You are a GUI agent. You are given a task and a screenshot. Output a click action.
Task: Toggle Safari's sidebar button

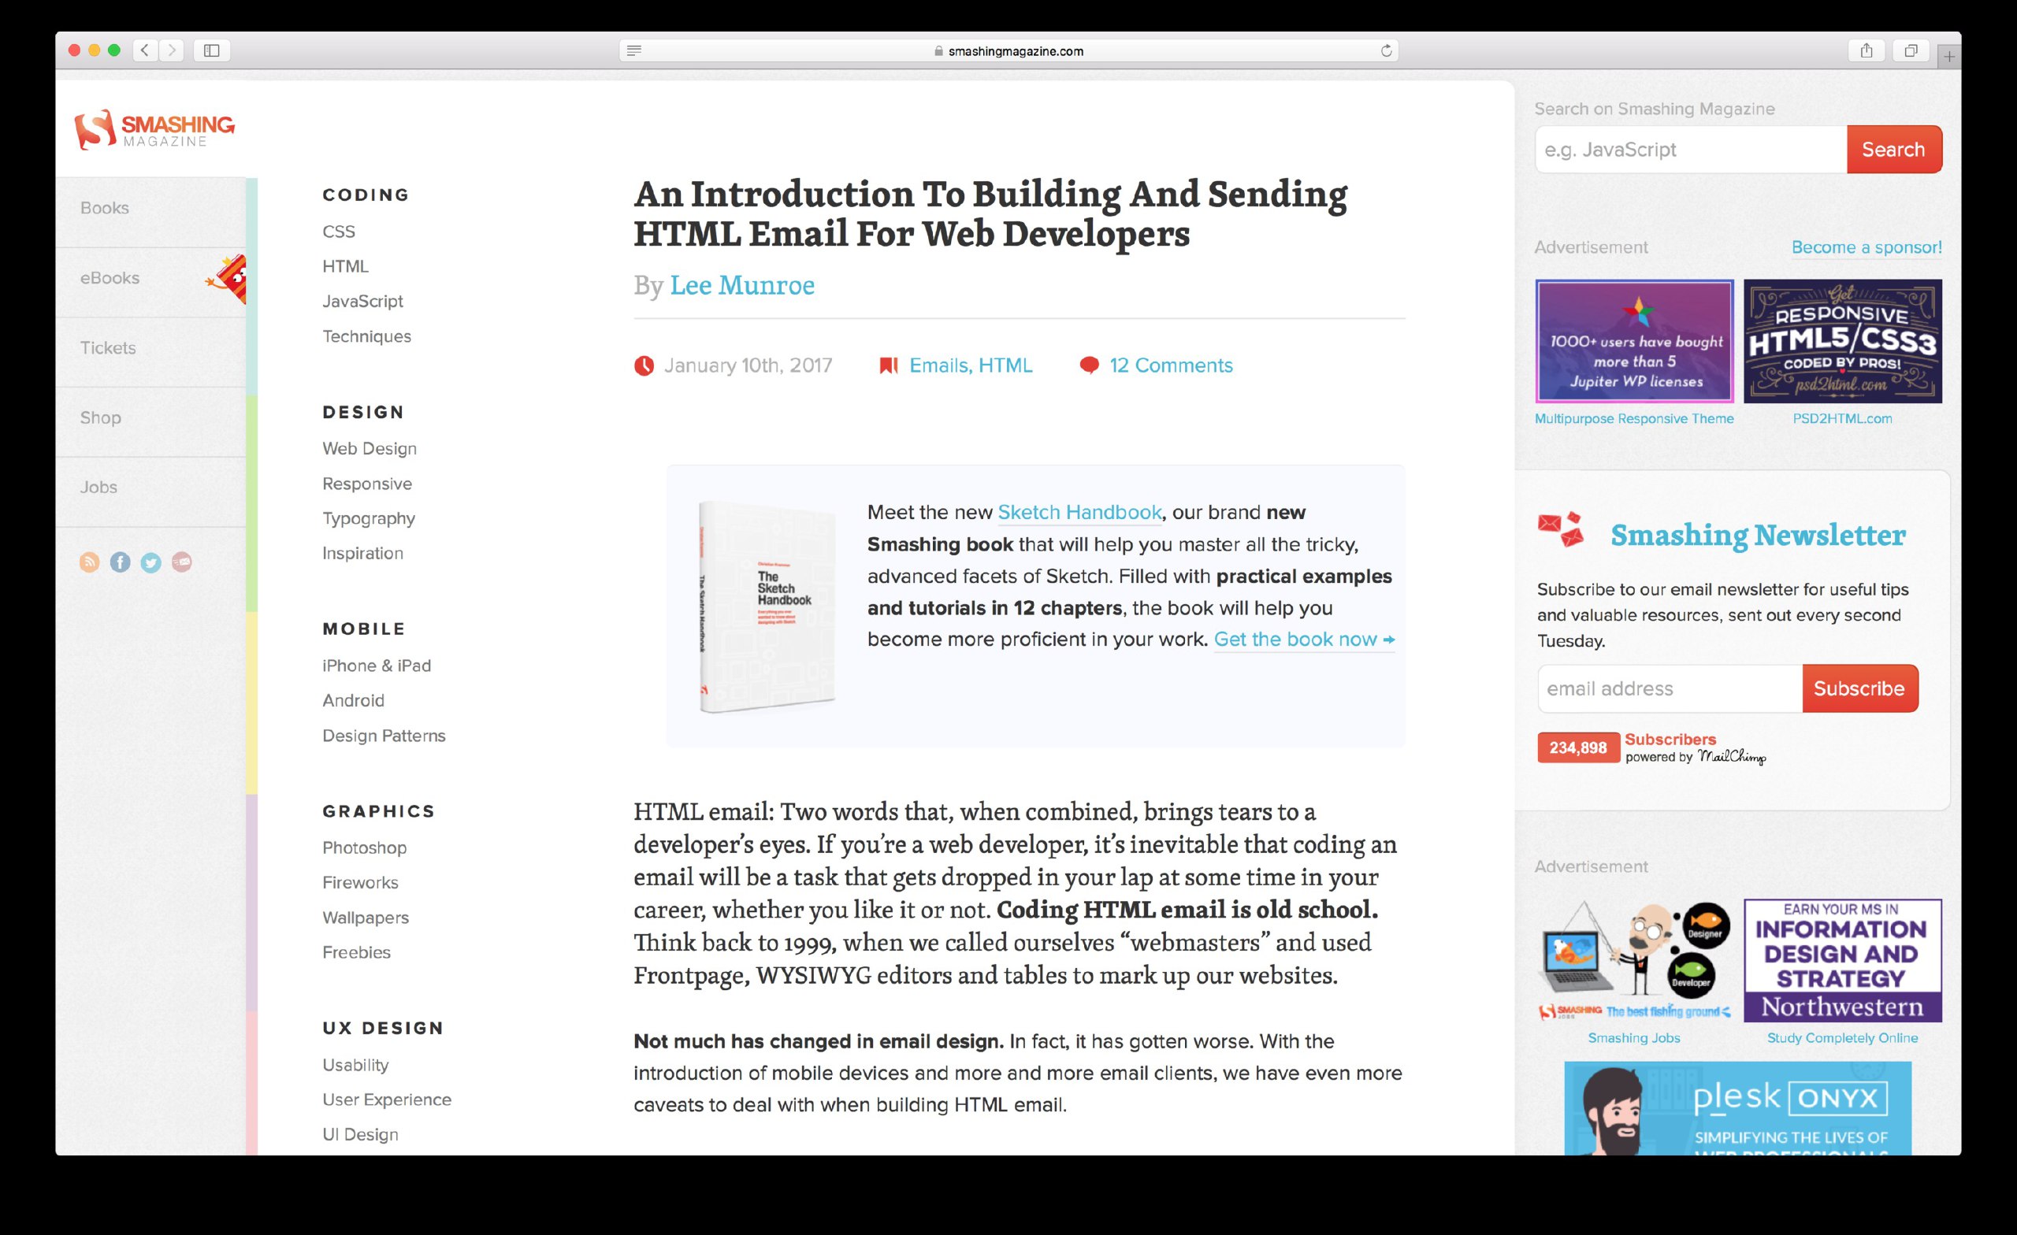coord(212,50)
